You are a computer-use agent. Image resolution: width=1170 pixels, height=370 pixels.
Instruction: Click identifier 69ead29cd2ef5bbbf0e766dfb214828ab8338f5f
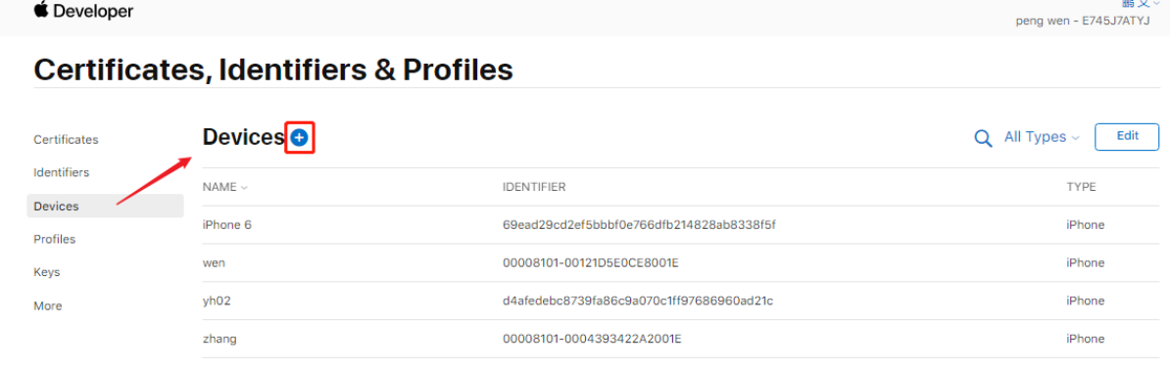(640, 225)
